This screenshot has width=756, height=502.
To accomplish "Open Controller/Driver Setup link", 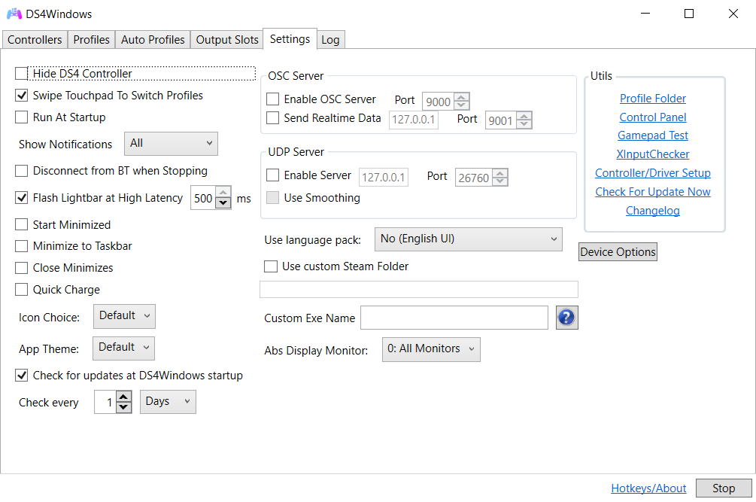I will [652, 172].
